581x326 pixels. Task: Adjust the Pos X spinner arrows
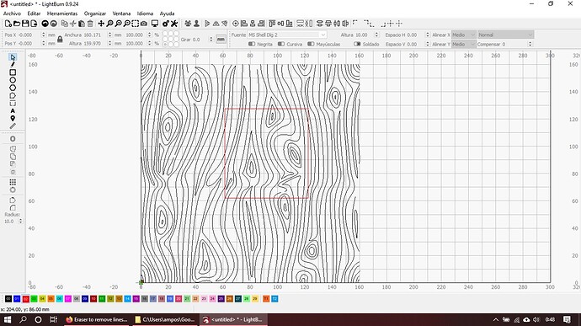[43, 35]
